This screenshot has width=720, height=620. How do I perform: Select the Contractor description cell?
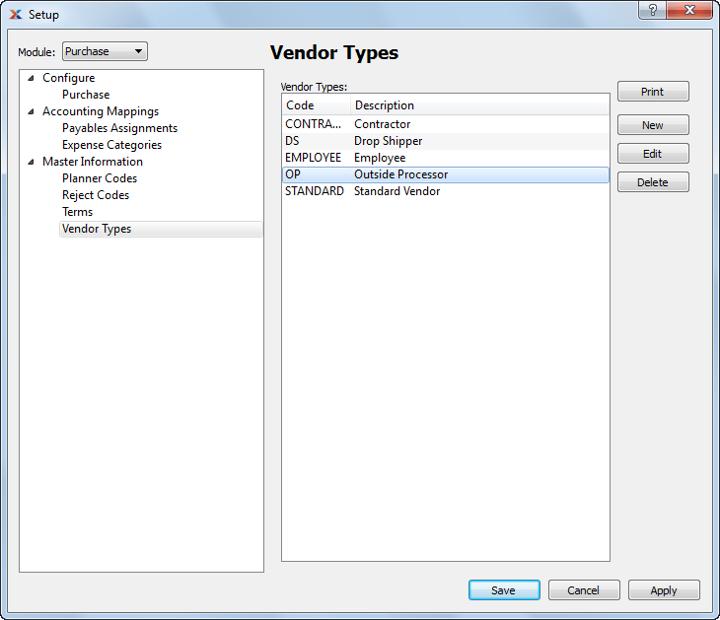click(x=382, y=124)
